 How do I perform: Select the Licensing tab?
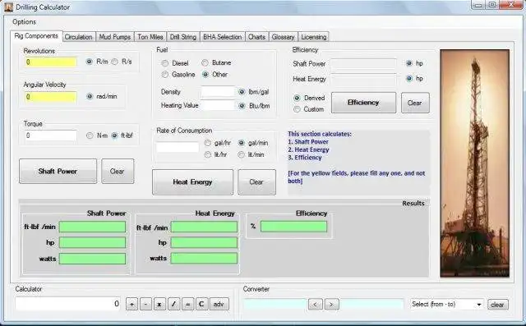(314, 37)
